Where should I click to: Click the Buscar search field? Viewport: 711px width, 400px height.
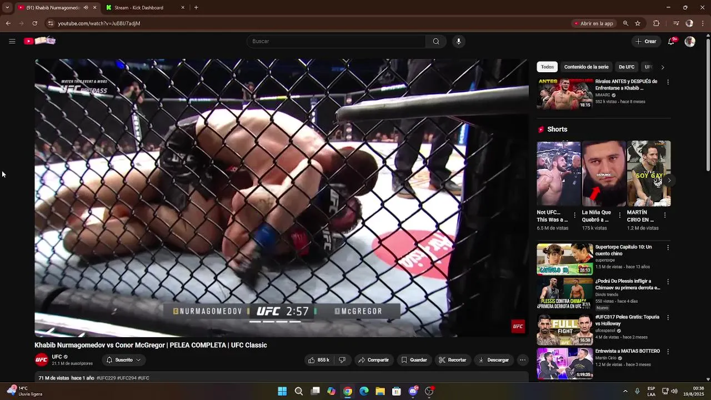click(336, 41)
